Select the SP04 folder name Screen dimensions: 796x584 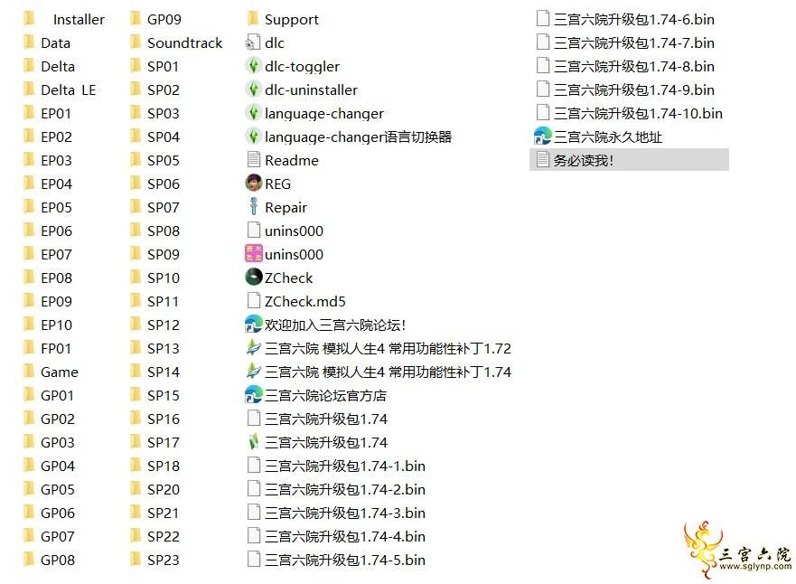click(x=163, y=137)
